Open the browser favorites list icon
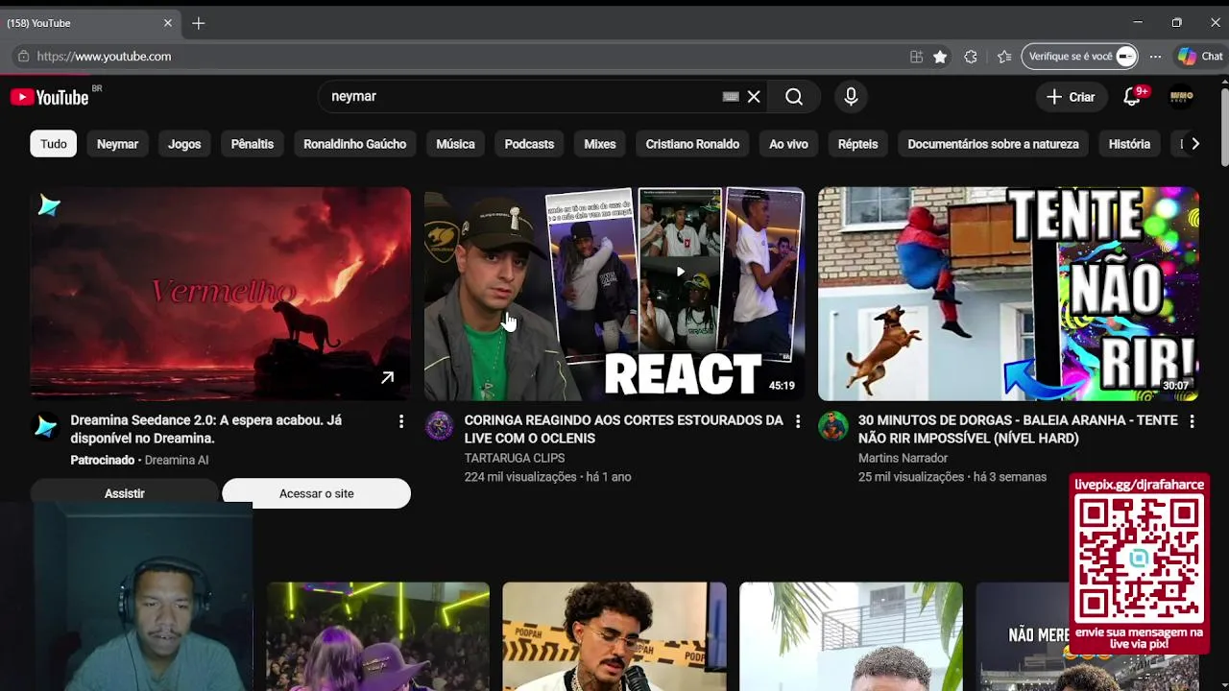This screenshot has width=1229, height=691. point(1004,57)
